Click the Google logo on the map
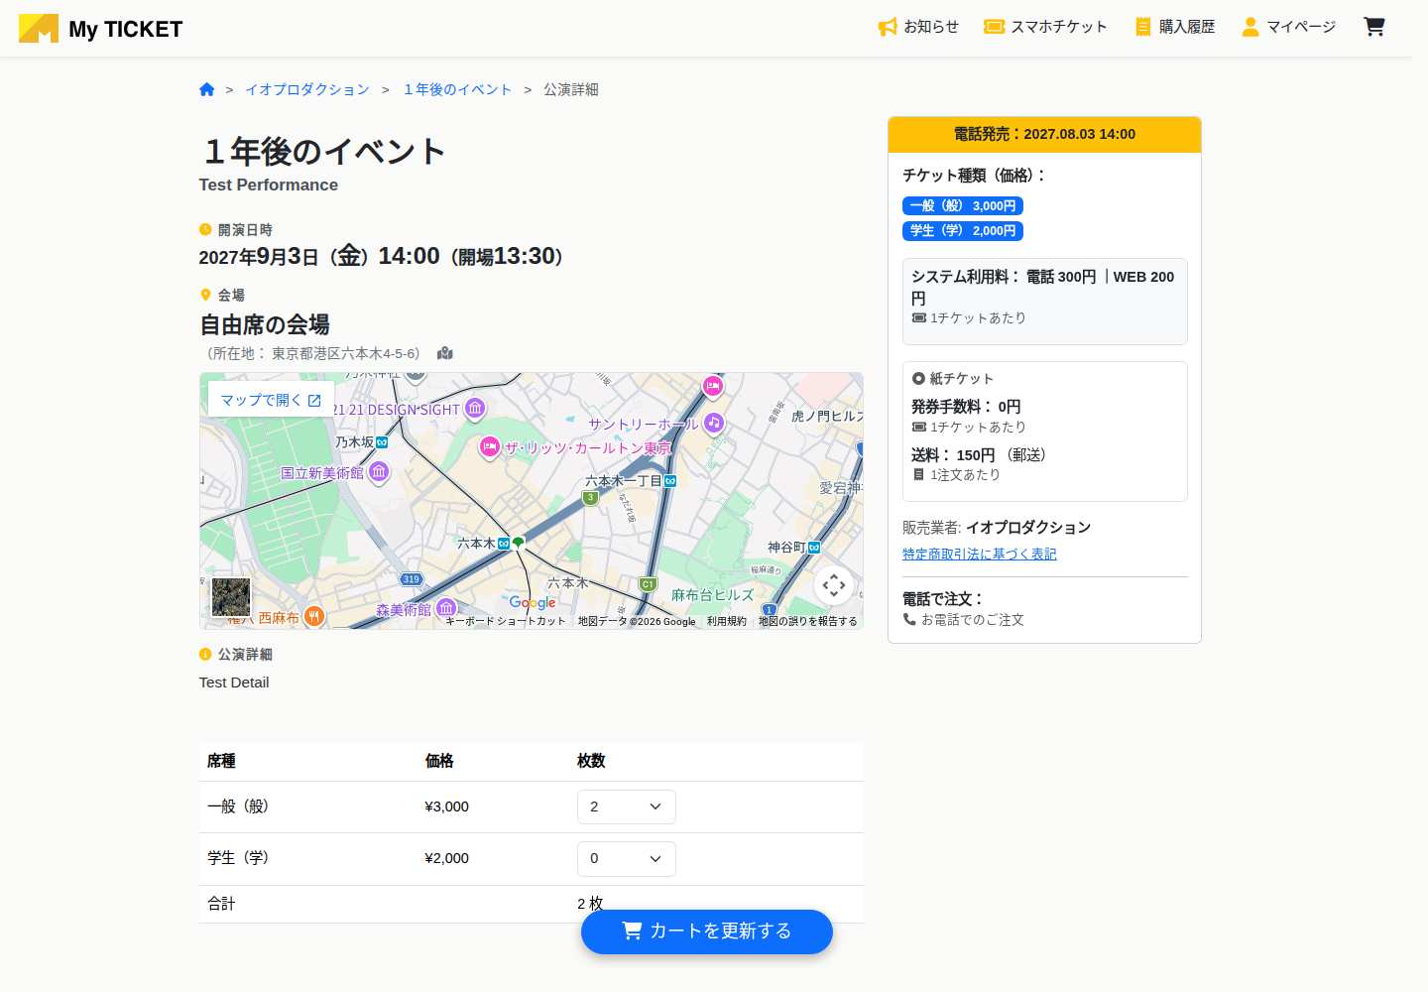The width and height of the screenshot is (1428, 992). click(533, 602)
